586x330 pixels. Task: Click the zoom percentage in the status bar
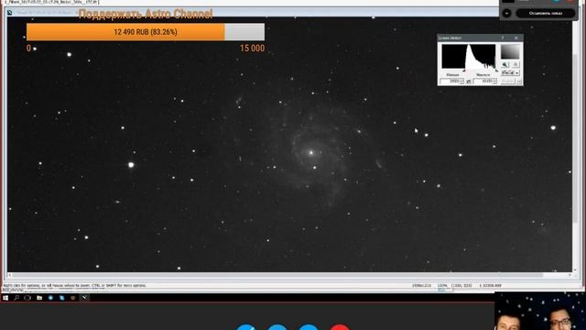(x=442, y=285)
